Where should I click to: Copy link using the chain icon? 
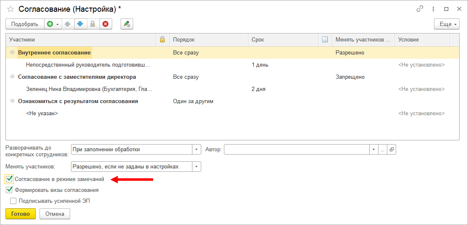[420, 9]
